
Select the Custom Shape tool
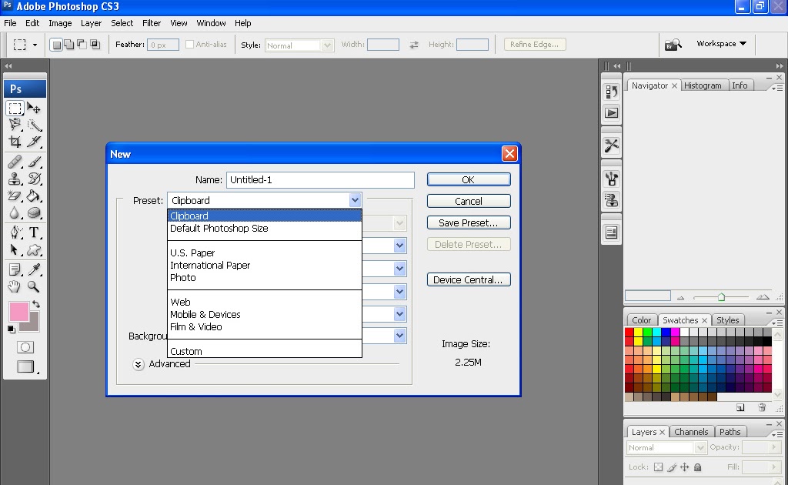click(34, 249)
